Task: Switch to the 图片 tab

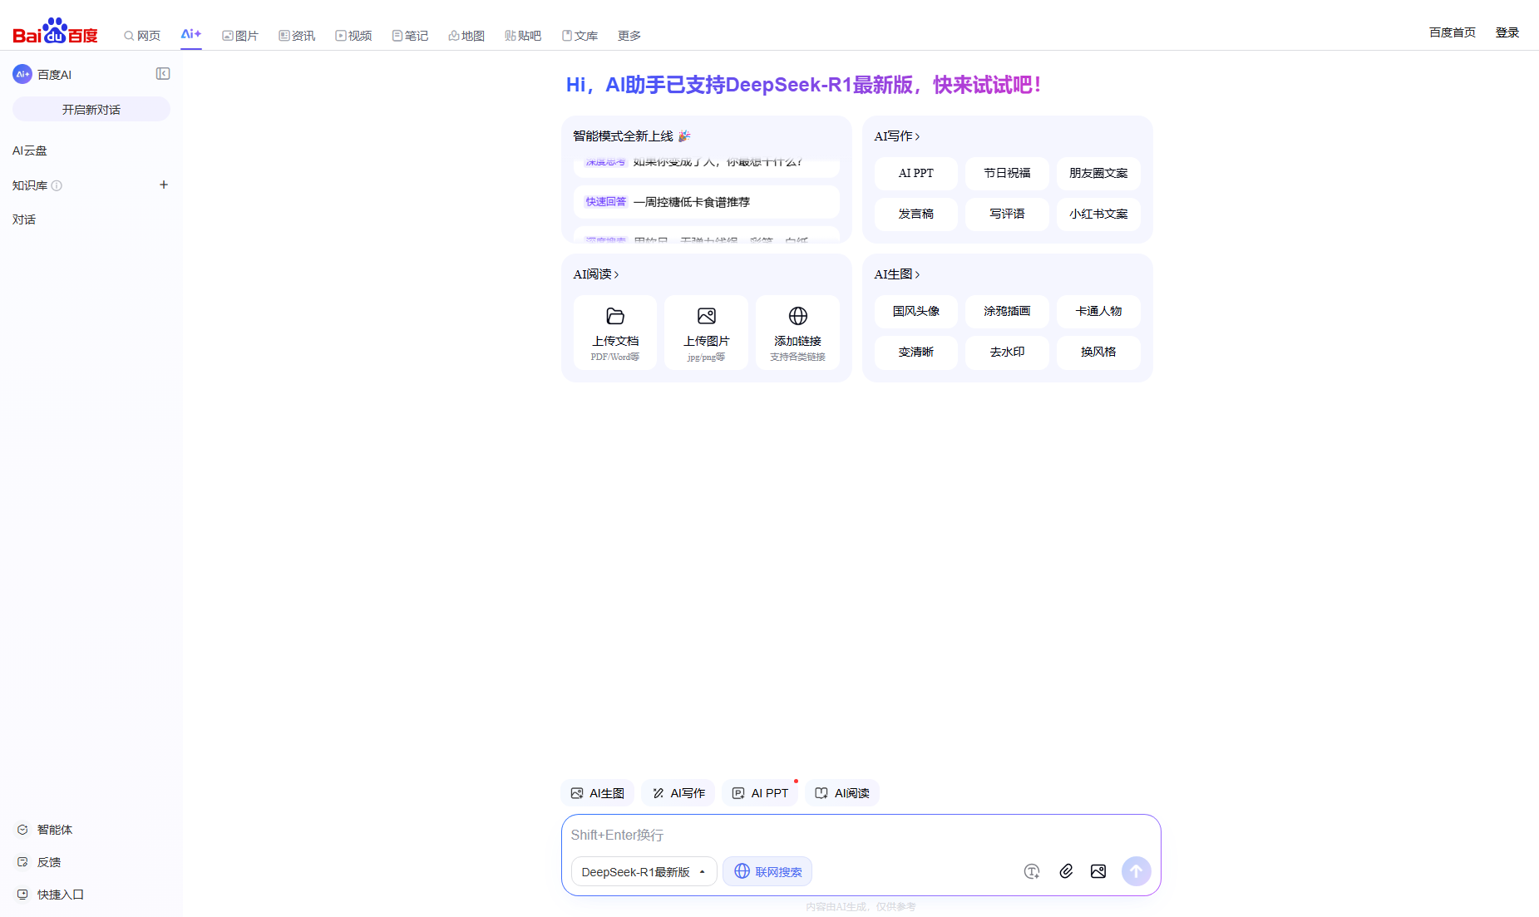Action: 240,36
